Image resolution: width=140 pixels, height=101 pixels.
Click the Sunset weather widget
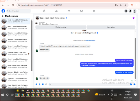coord(100,95)
